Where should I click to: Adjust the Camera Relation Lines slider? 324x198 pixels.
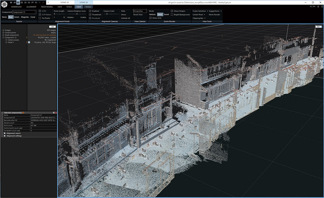point(77,14)
